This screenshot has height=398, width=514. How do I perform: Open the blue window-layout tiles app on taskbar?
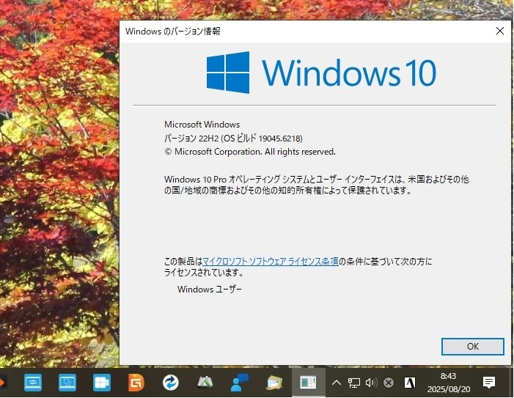click(x=102, y=383)
